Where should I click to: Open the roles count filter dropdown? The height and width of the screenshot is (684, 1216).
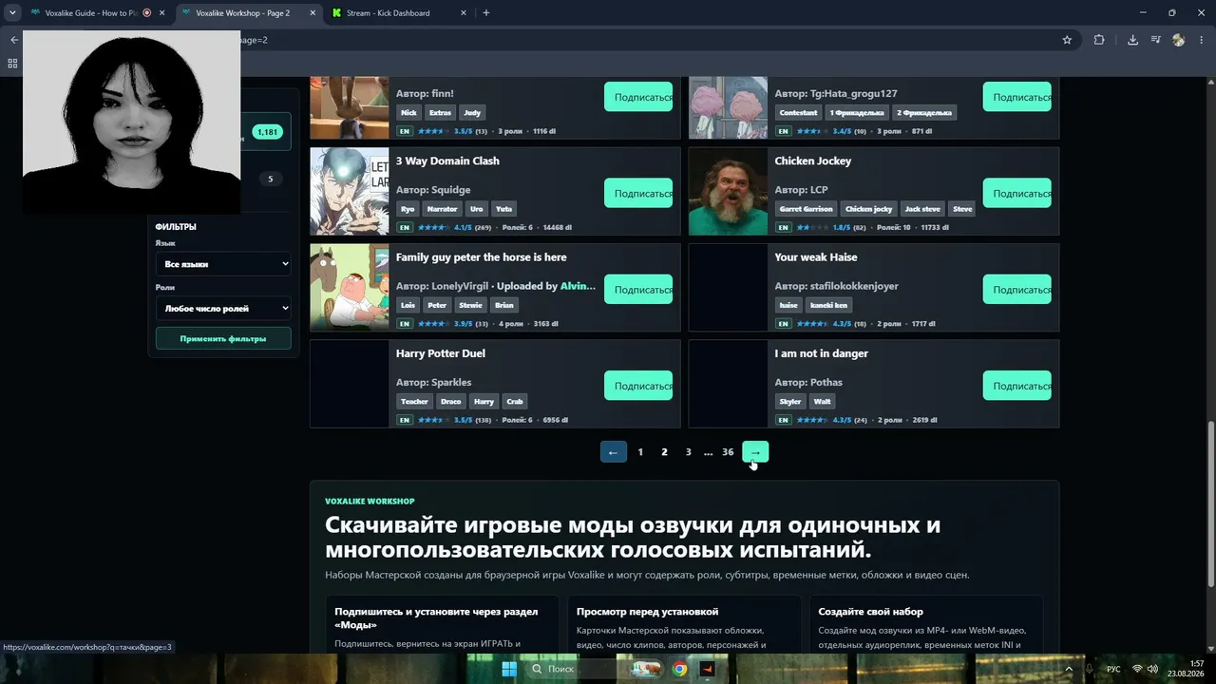(x=223, y=308)
